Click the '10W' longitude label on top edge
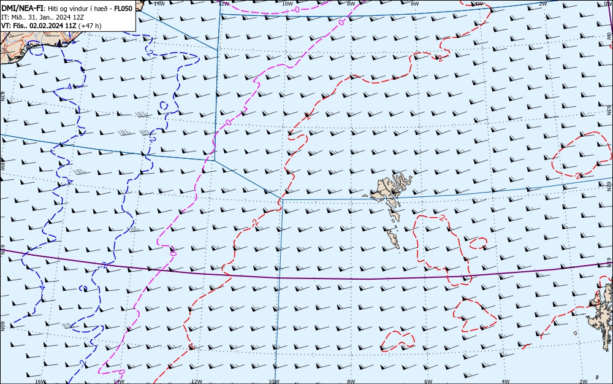Screen dimensions: 613x384 point(287,4)
